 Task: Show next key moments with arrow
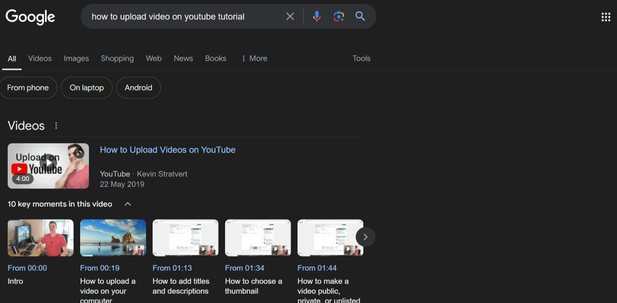[365, 237]
